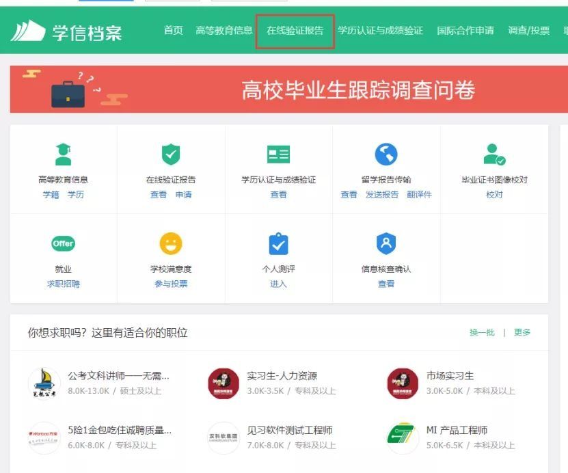This screenshot has height=473, width=568.
Task: Click 查看 under 留学报告传输
Action: tap(349, 195)
